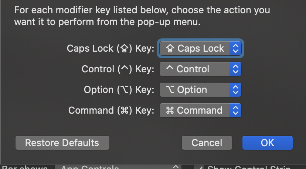The image size is (306, 169).
Task: Click the Caps Lock pop-up stepper arrows
Action: pos(235,48)
